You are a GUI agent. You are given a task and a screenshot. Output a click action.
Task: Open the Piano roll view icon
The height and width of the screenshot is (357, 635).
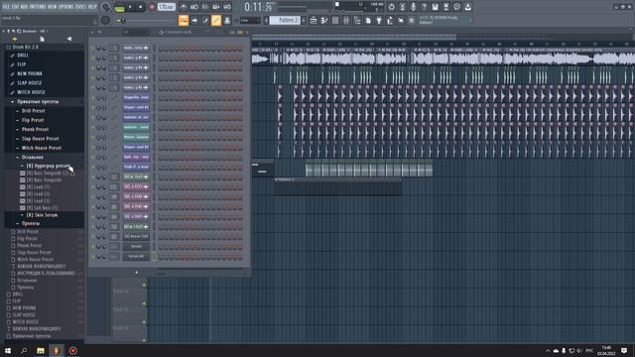[324, 20]
